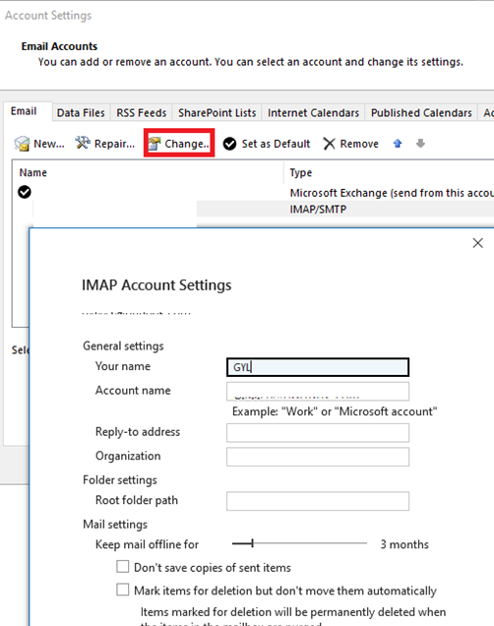The width and height of the screenshot is (494, 626).
Task: Close the IMAP Account Settings dialog
Action: click(x=477, y=243)
